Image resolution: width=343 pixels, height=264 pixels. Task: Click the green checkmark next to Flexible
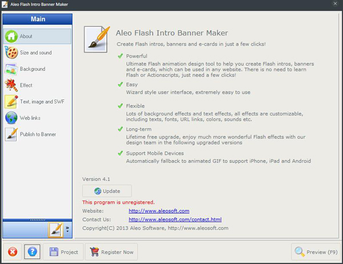coord(120,106)
